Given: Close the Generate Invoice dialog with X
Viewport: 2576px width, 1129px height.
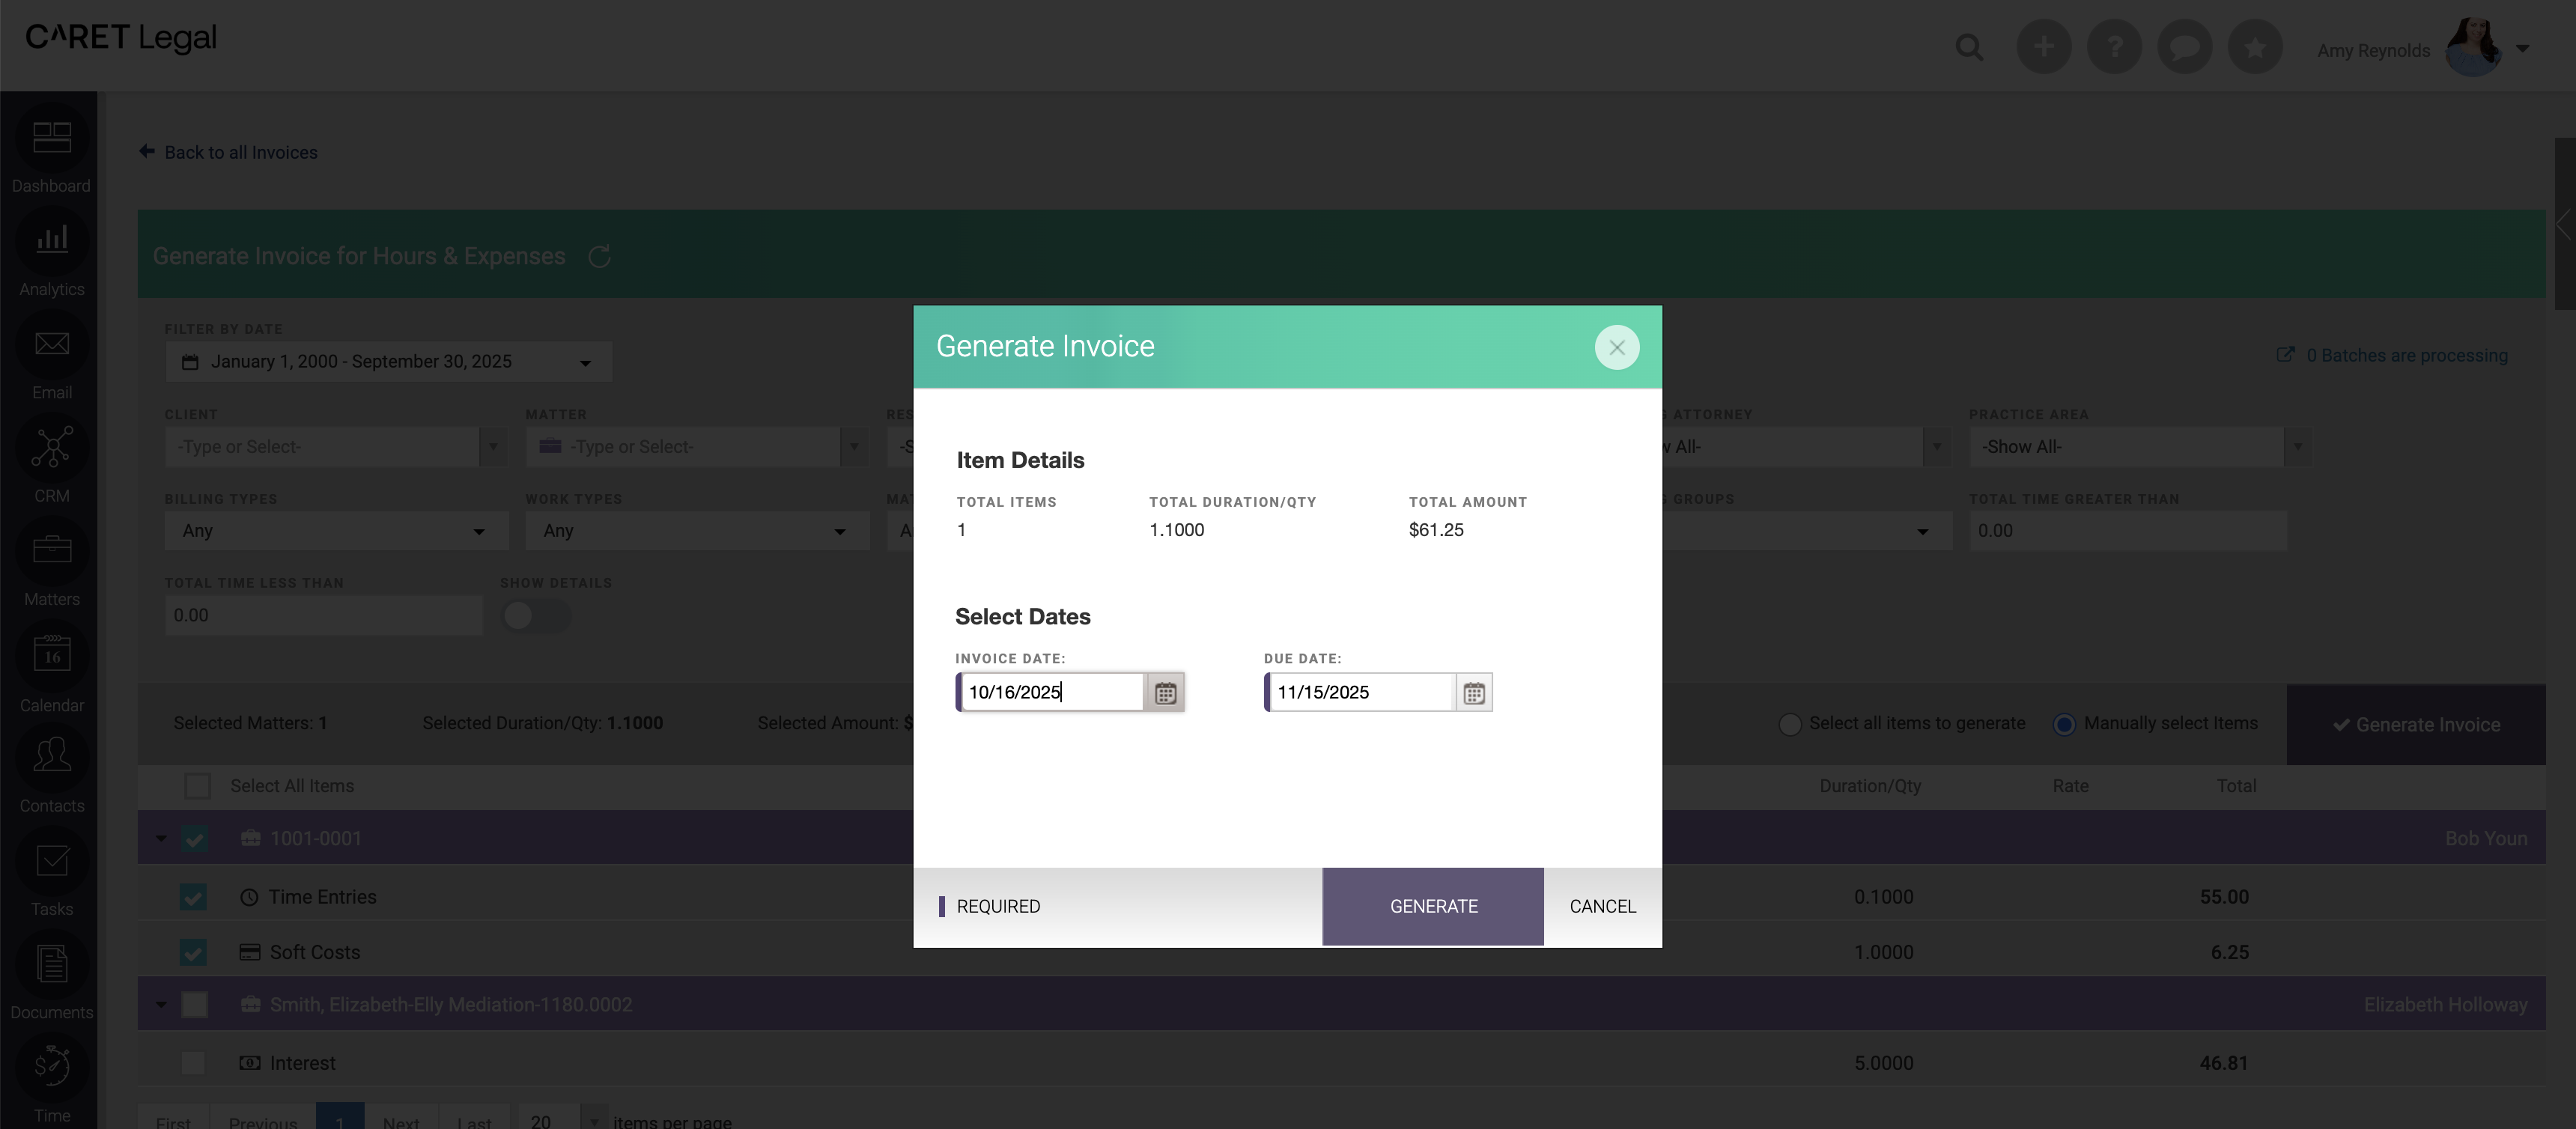Looking at the screenshot, I should click(x=1616, y=347).
